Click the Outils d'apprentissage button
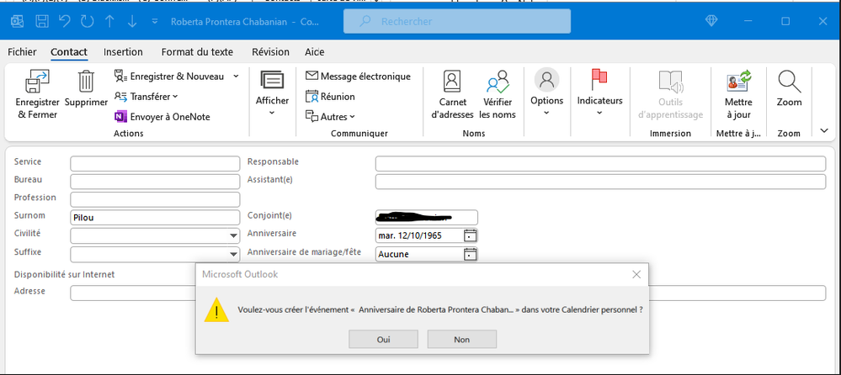The image size is (841, 375). click(x=670, y=95)
